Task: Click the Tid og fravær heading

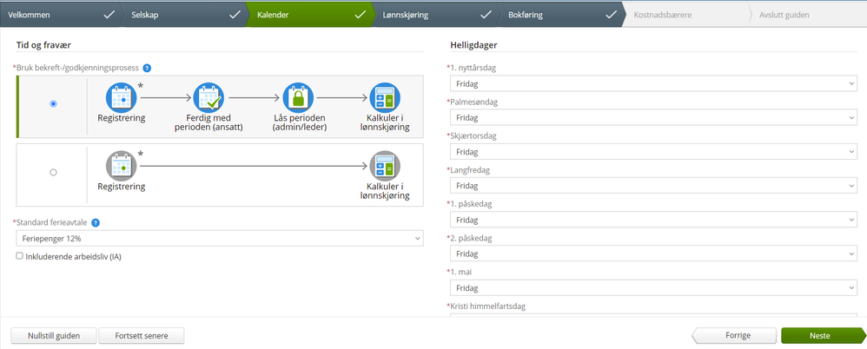Action: (x=43, y=44)
